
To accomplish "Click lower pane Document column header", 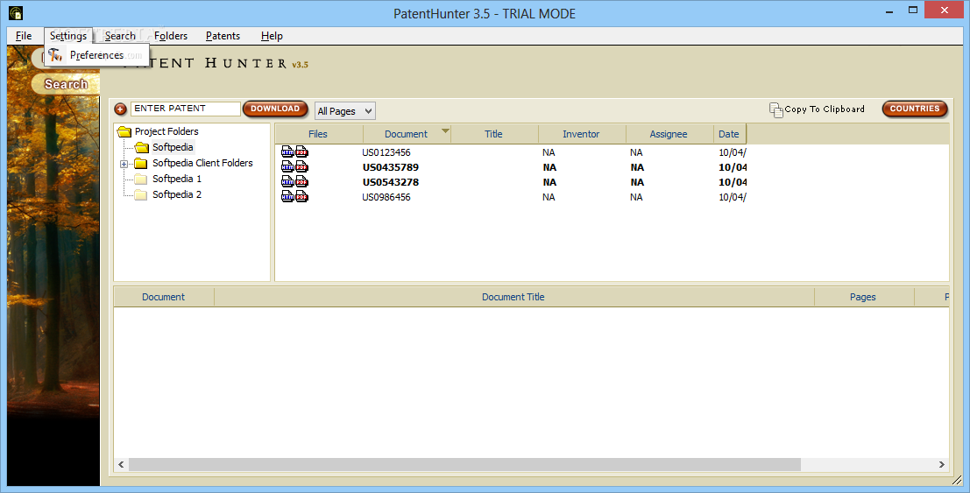I will tap(163, 297).
